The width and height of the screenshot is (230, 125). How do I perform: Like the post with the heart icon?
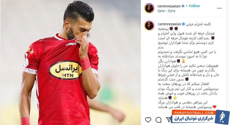[148, 120]
